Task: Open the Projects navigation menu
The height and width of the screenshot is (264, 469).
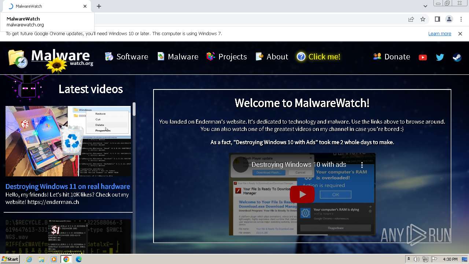Action: (226, 56)
